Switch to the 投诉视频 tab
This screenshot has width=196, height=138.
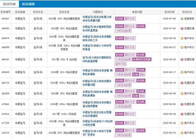[28, 4]
